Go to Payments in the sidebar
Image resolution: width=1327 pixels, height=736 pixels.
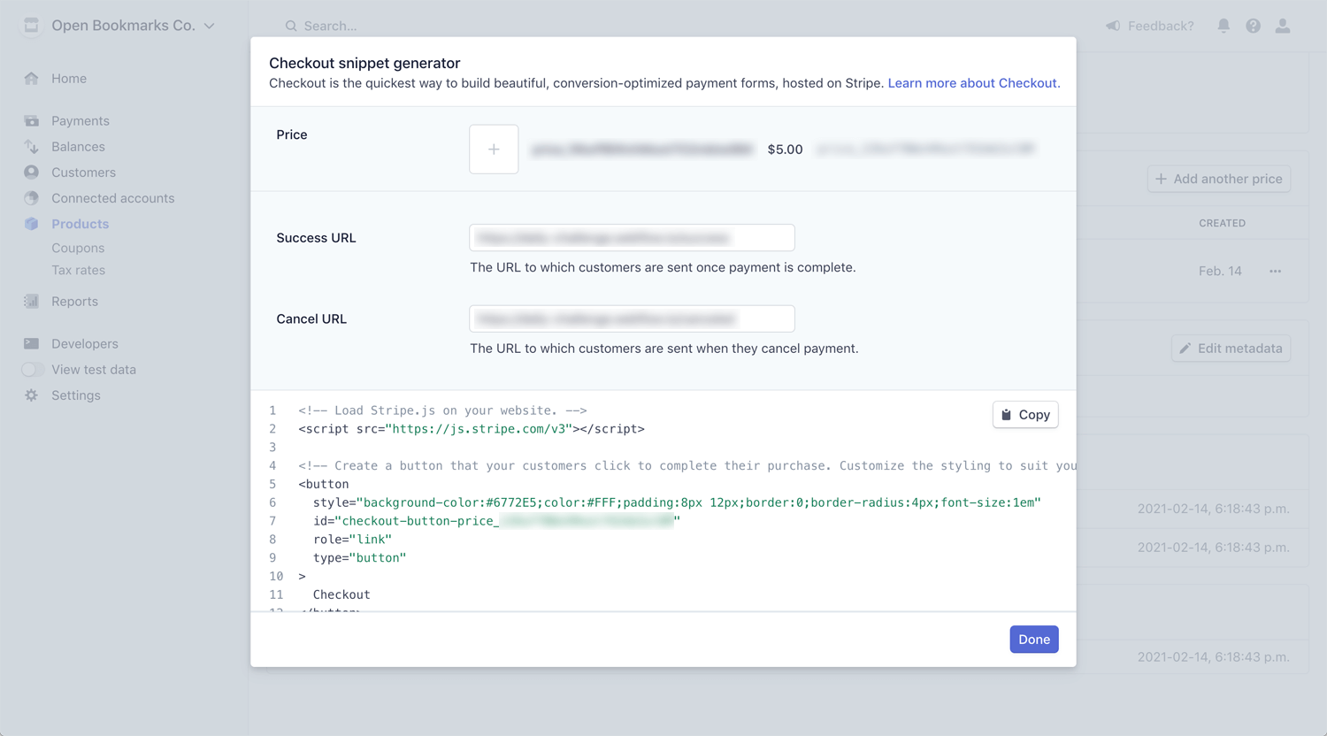tap(81, 121)
